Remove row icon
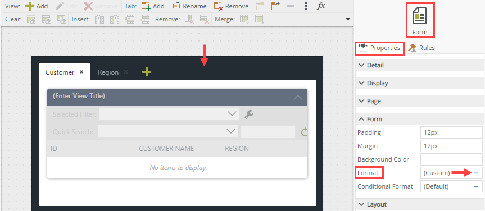Viewport: 485px width, 211px height. [205, 19]
